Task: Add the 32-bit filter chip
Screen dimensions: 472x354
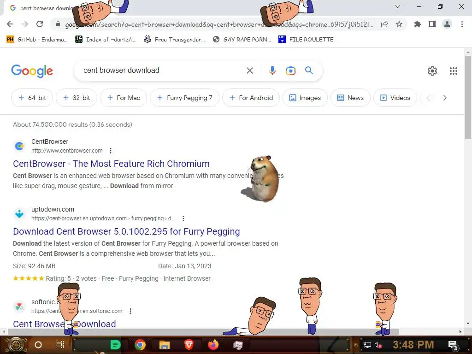Action: pos(77,98)
